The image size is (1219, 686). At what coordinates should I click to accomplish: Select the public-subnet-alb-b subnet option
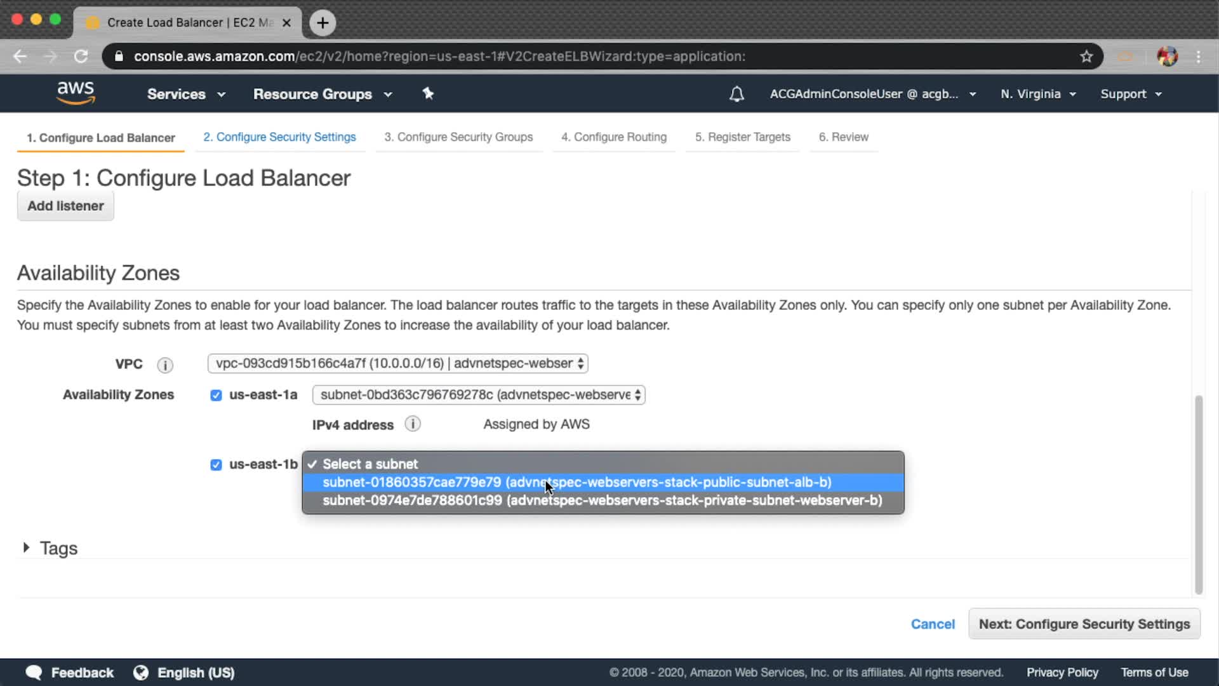point(576,482)
